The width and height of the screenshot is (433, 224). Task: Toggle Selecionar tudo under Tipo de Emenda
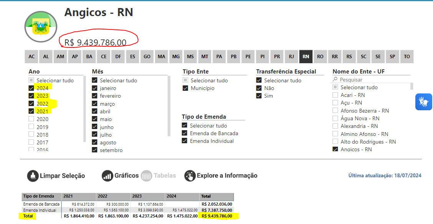click(185, 125)
